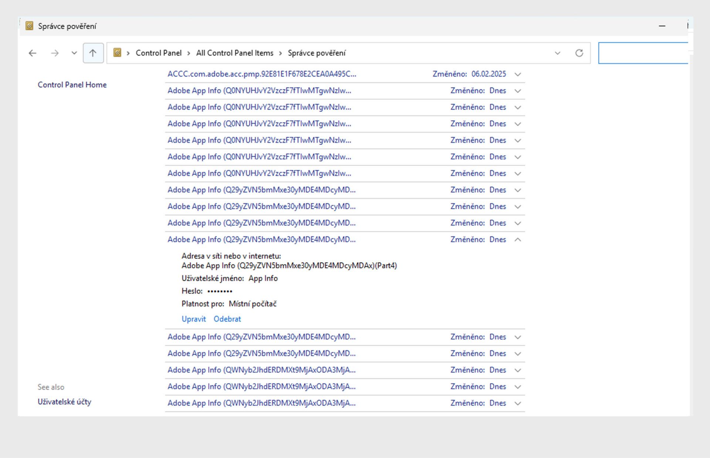Screen dimensions: 710x458
Task: Click Odebrat to remove credential
Action: (227, 319)
